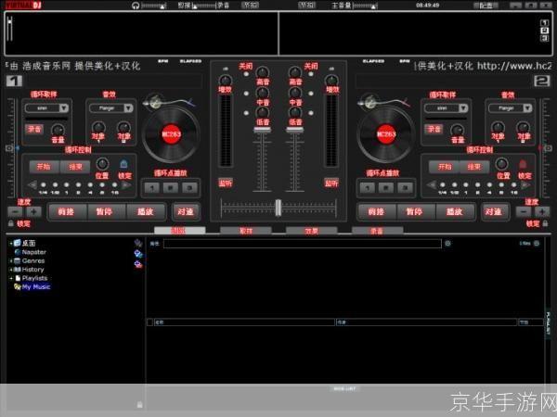The height and width of the screenshot is (417, 557).
Task: Expand the 桌面 tree node
Action: pyautogui.click(x=11, y=243)
